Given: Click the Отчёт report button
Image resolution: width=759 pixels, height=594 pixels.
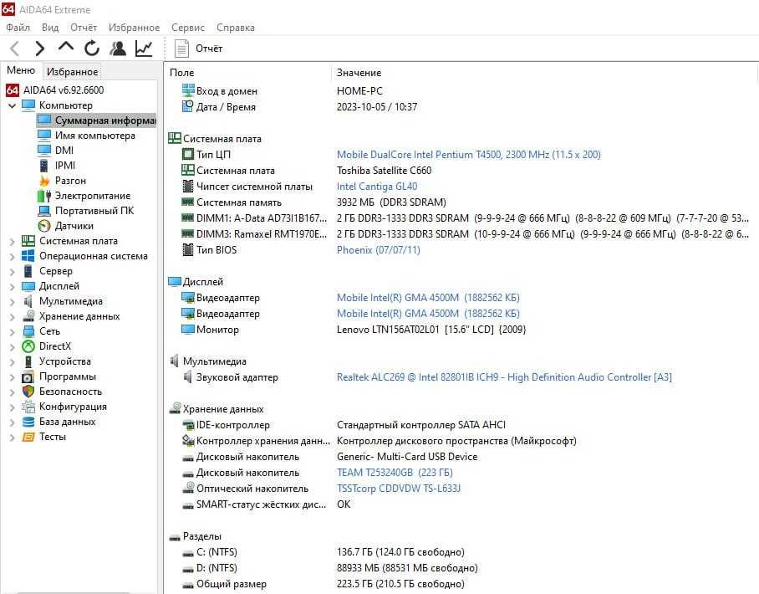Looking at the screenshot, I should (x=198, y=49).
